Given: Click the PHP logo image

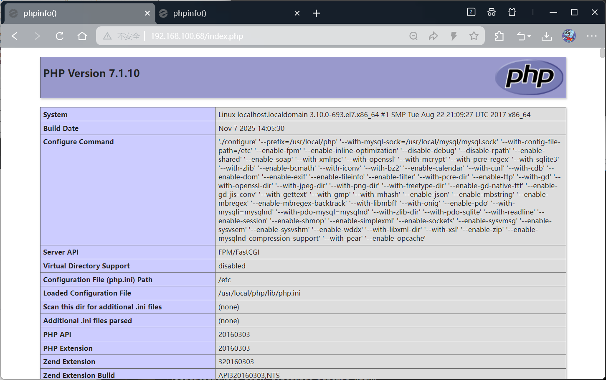Looking at the screenshot, I should [529, 77].
